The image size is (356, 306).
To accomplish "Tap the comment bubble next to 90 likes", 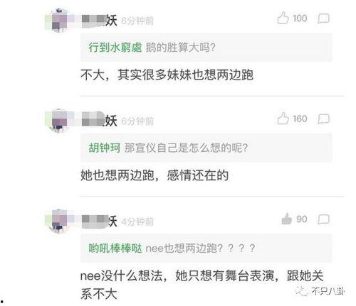I will click(x=323, y=219).
